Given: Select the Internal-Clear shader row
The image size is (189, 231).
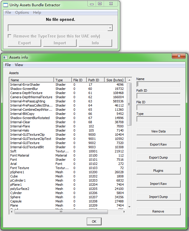Looking at the screenshot, I should [x=68, y=122].
